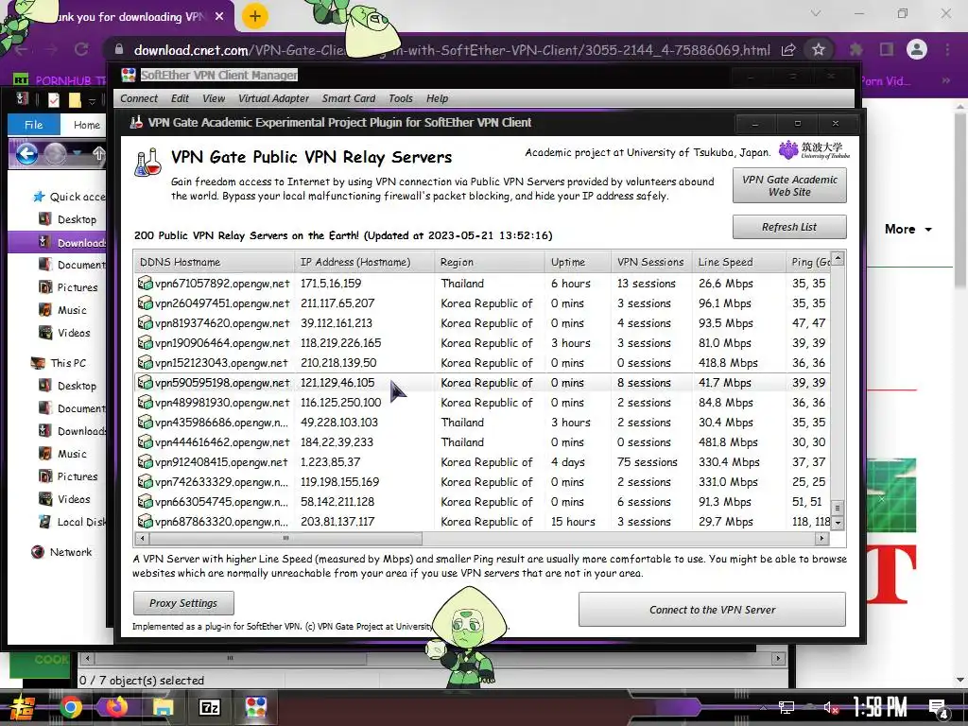Select Music under Quick access in Explorer
968x726 pixels.
[62, 310]
